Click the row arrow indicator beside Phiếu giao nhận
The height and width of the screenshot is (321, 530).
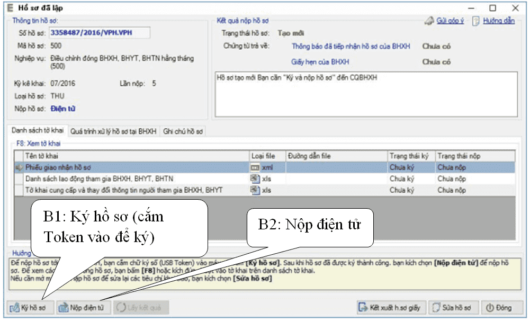pos(19,167)
